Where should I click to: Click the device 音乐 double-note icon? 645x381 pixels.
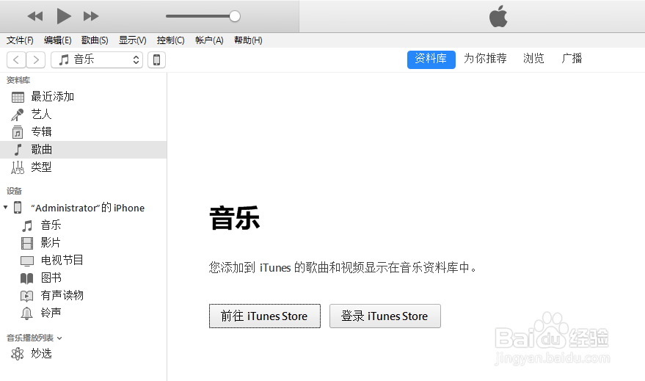click(27, 226)
